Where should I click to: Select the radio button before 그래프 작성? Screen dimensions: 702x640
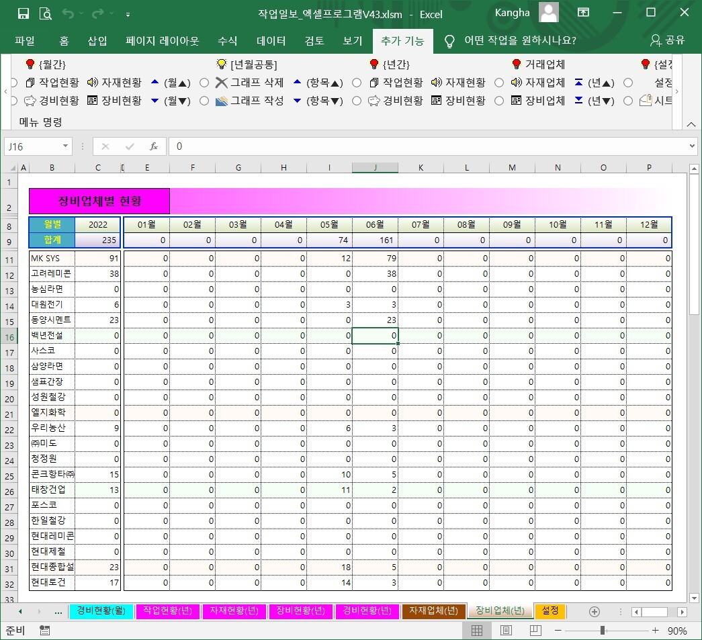pos(204,101)
